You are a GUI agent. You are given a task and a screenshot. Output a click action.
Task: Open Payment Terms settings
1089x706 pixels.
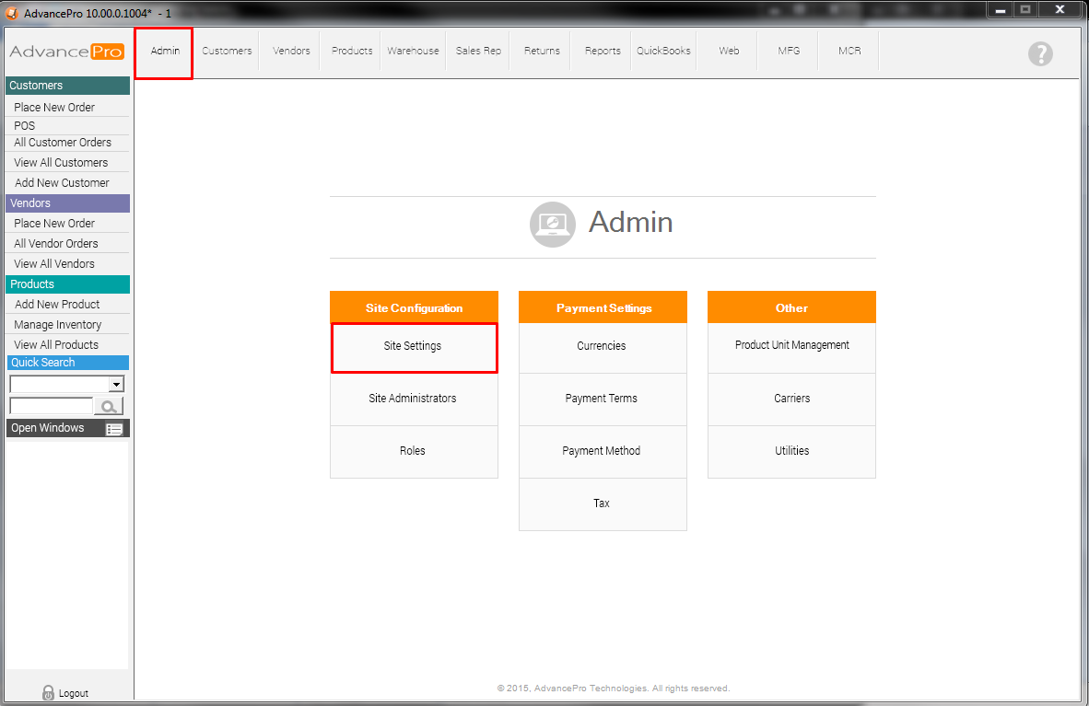coord(602,399)
